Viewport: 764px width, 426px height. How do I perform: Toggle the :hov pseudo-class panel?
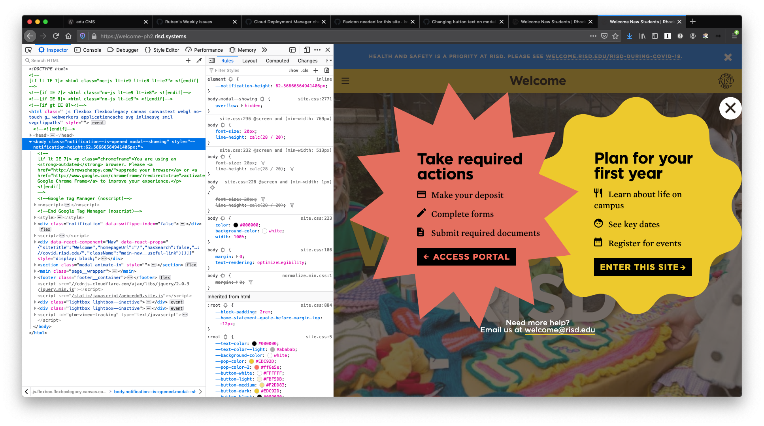294,70
